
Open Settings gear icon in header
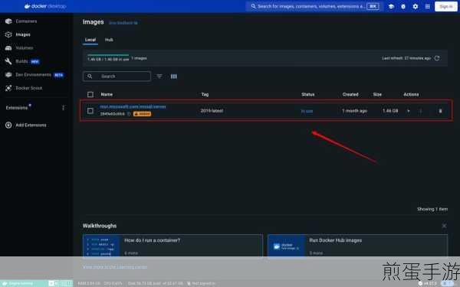pyautogui.click(x=416, y=6)
